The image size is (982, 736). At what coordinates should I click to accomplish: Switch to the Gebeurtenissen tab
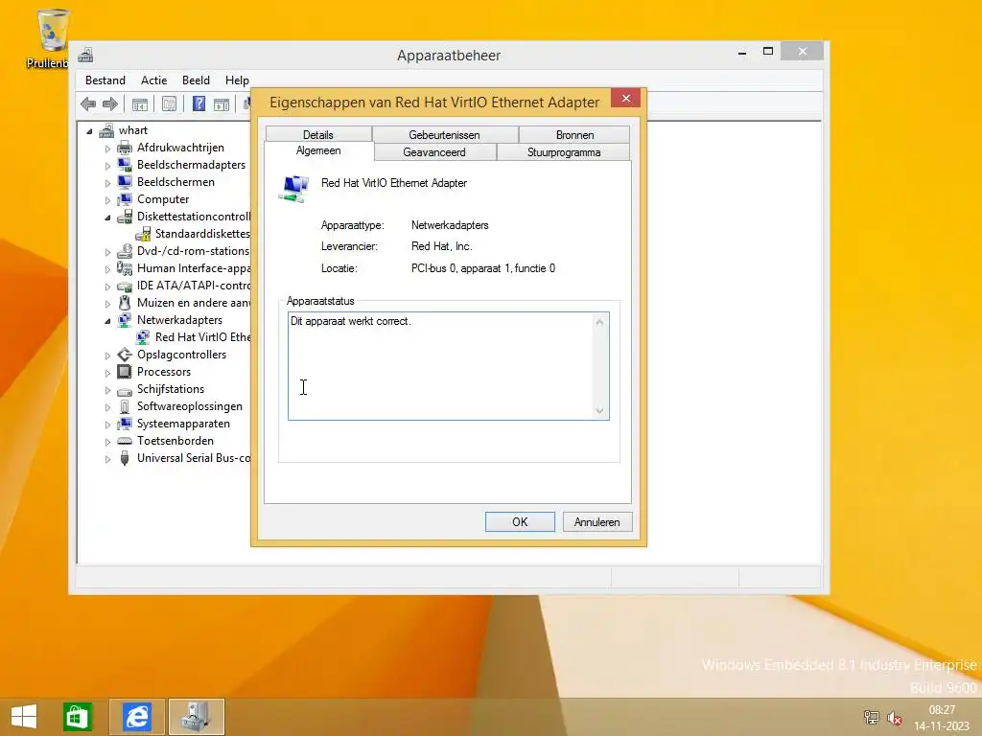click(x=445, y=134)
